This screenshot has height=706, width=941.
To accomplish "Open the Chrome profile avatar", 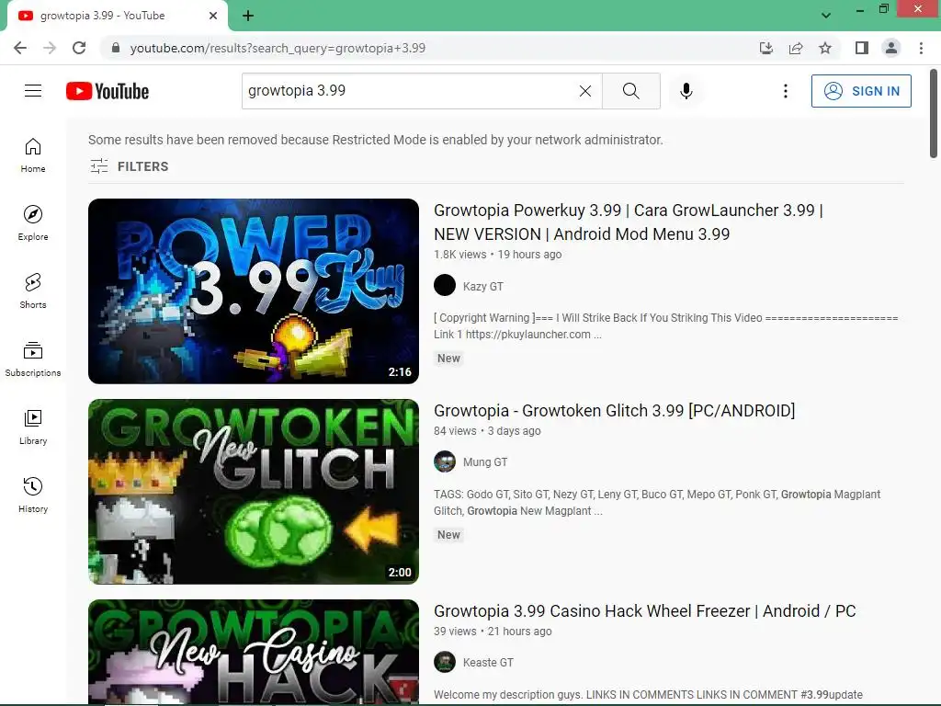I will pyautogui.click(x=891, y=48).
